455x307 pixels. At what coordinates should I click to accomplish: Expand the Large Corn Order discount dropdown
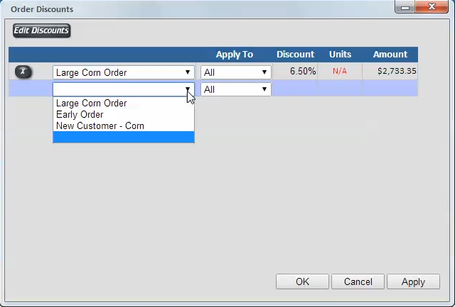click(124, 72)
